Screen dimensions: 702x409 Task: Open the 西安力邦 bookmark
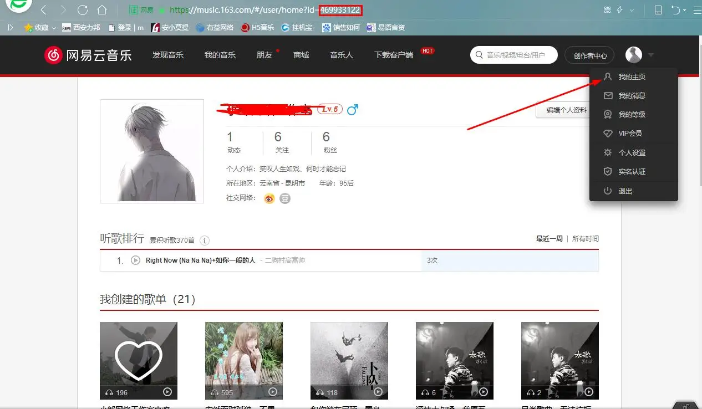(x=81, y=27)
